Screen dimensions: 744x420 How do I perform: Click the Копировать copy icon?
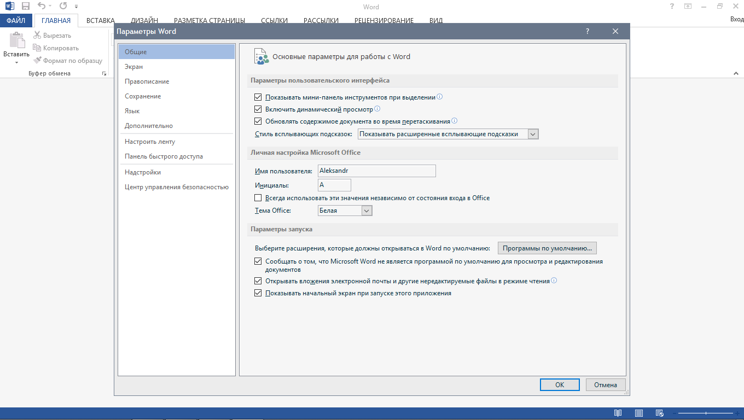coord(37,48)
